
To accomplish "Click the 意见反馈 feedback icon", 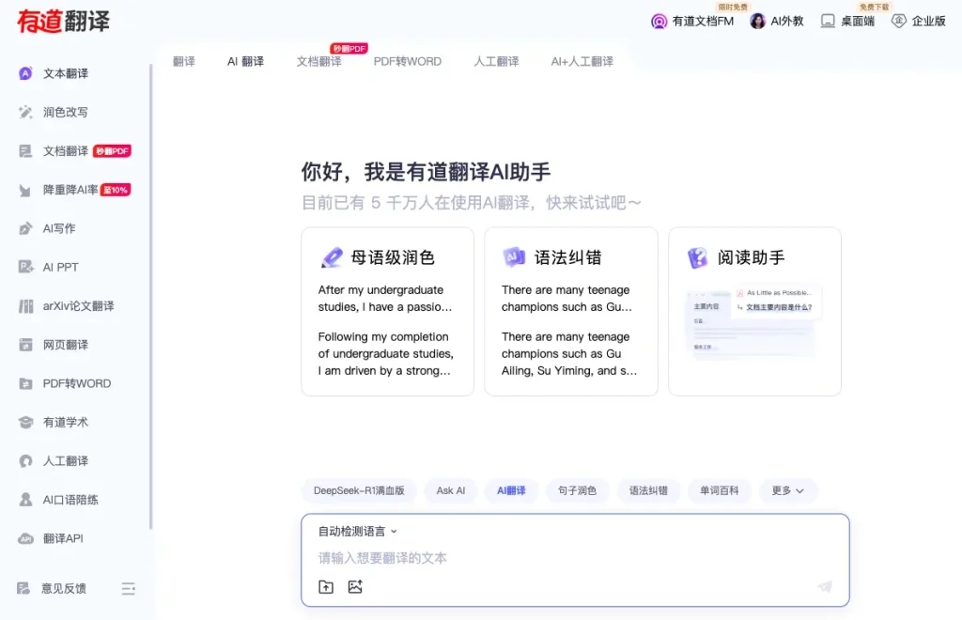I will [23, 589].
